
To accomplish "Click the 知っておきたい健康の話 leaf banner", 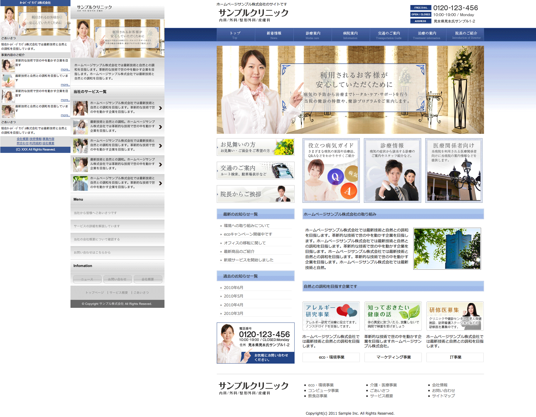I will [393, 316].
